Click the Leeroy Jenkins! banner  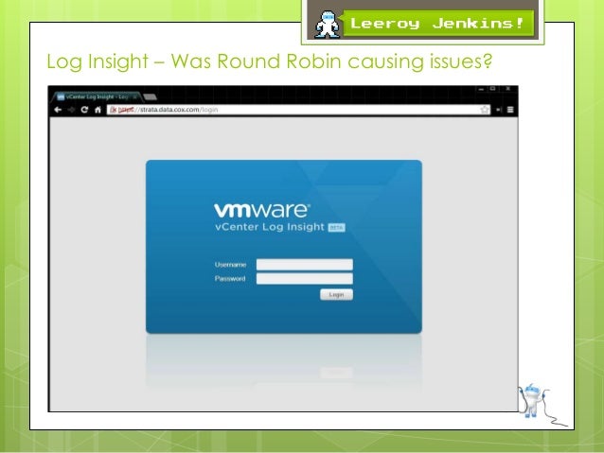[438, 24]
